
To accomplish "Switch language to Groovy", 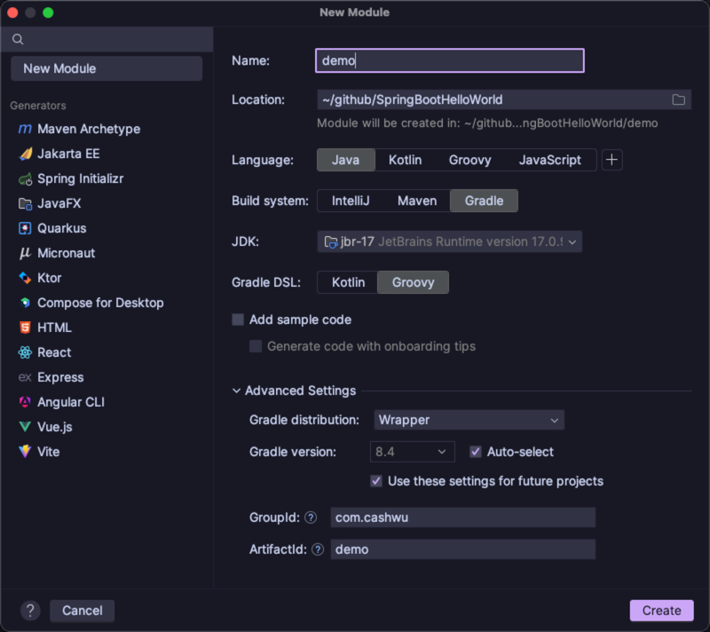I will coord(469,160).
